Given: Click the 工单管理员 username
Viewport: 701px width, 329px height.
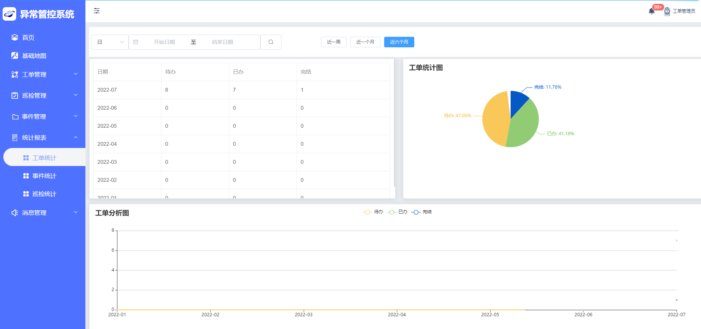Looking at the screenshot, I should point(684,11).
